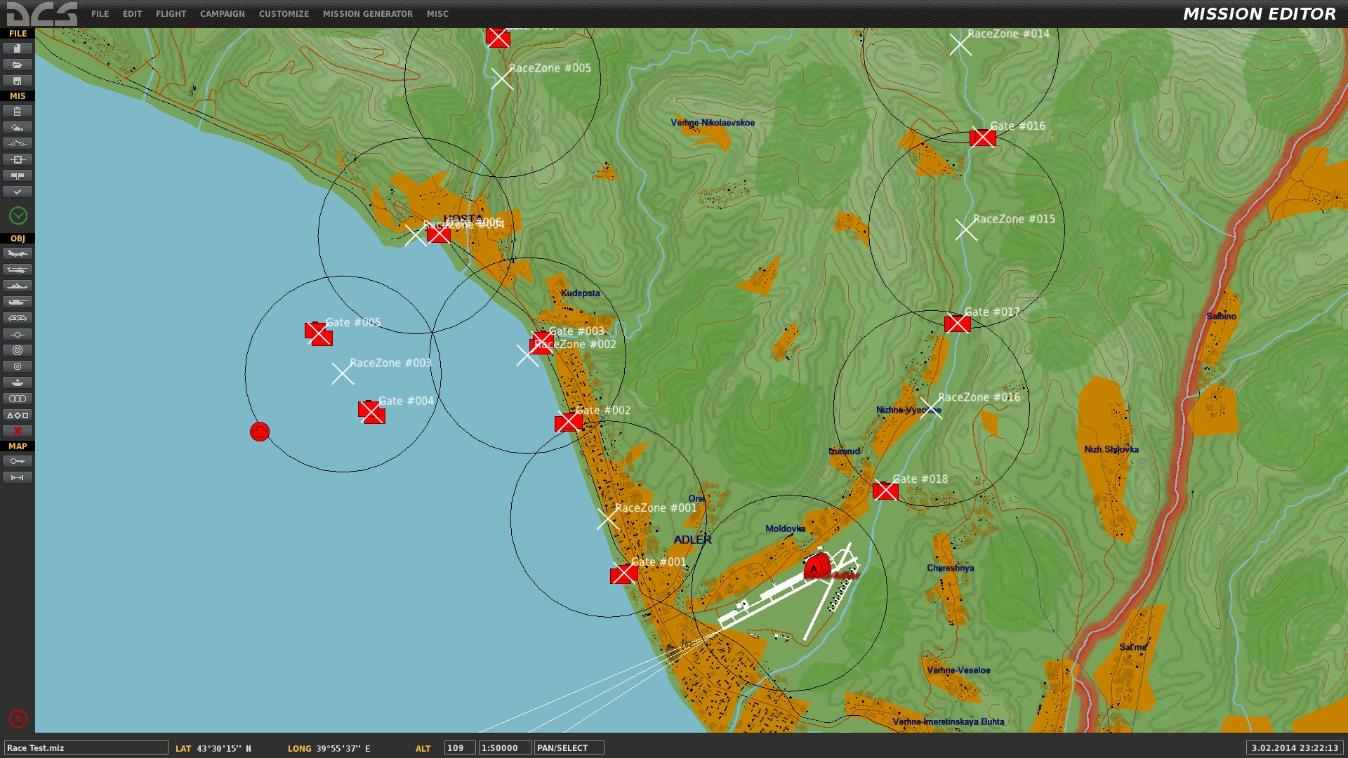Open the triggers icon in MIS section
Viewport: 1348px width, 758px height.
18,143
